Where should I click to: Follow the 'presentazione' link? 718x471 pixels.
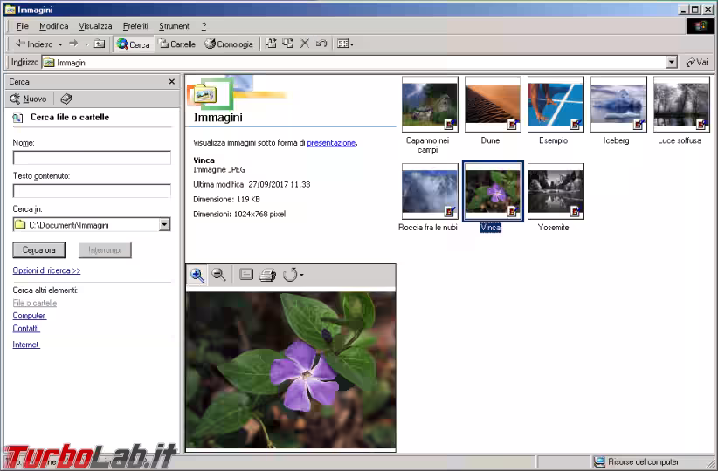click(x=331, y=143)
